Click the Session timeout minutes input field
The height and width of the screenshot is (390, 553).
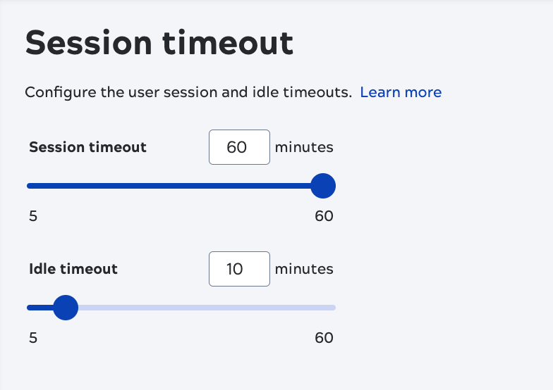pos(239,147)
